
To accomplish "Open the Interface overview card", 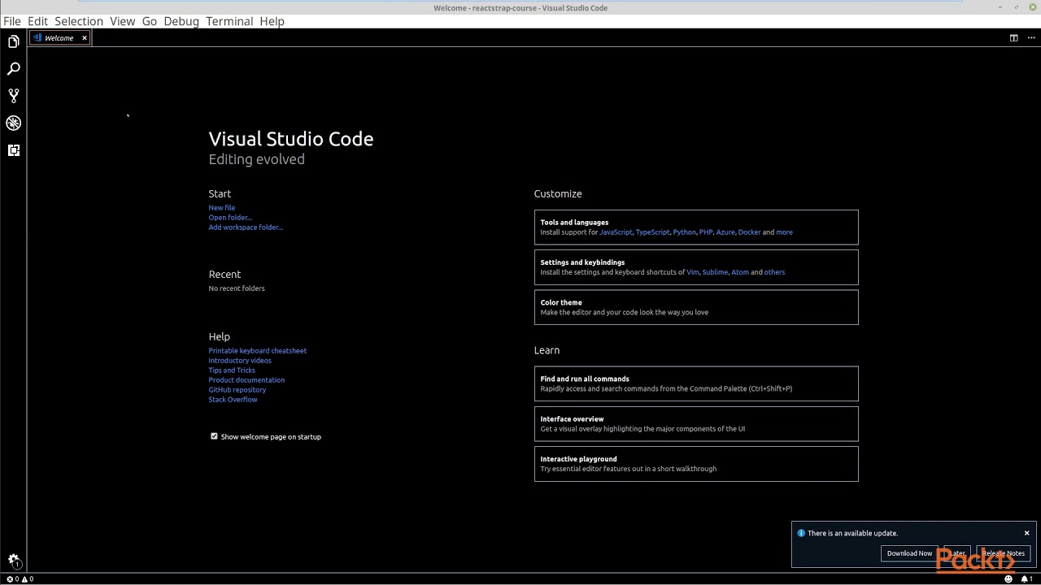I will tap(696, 423).
